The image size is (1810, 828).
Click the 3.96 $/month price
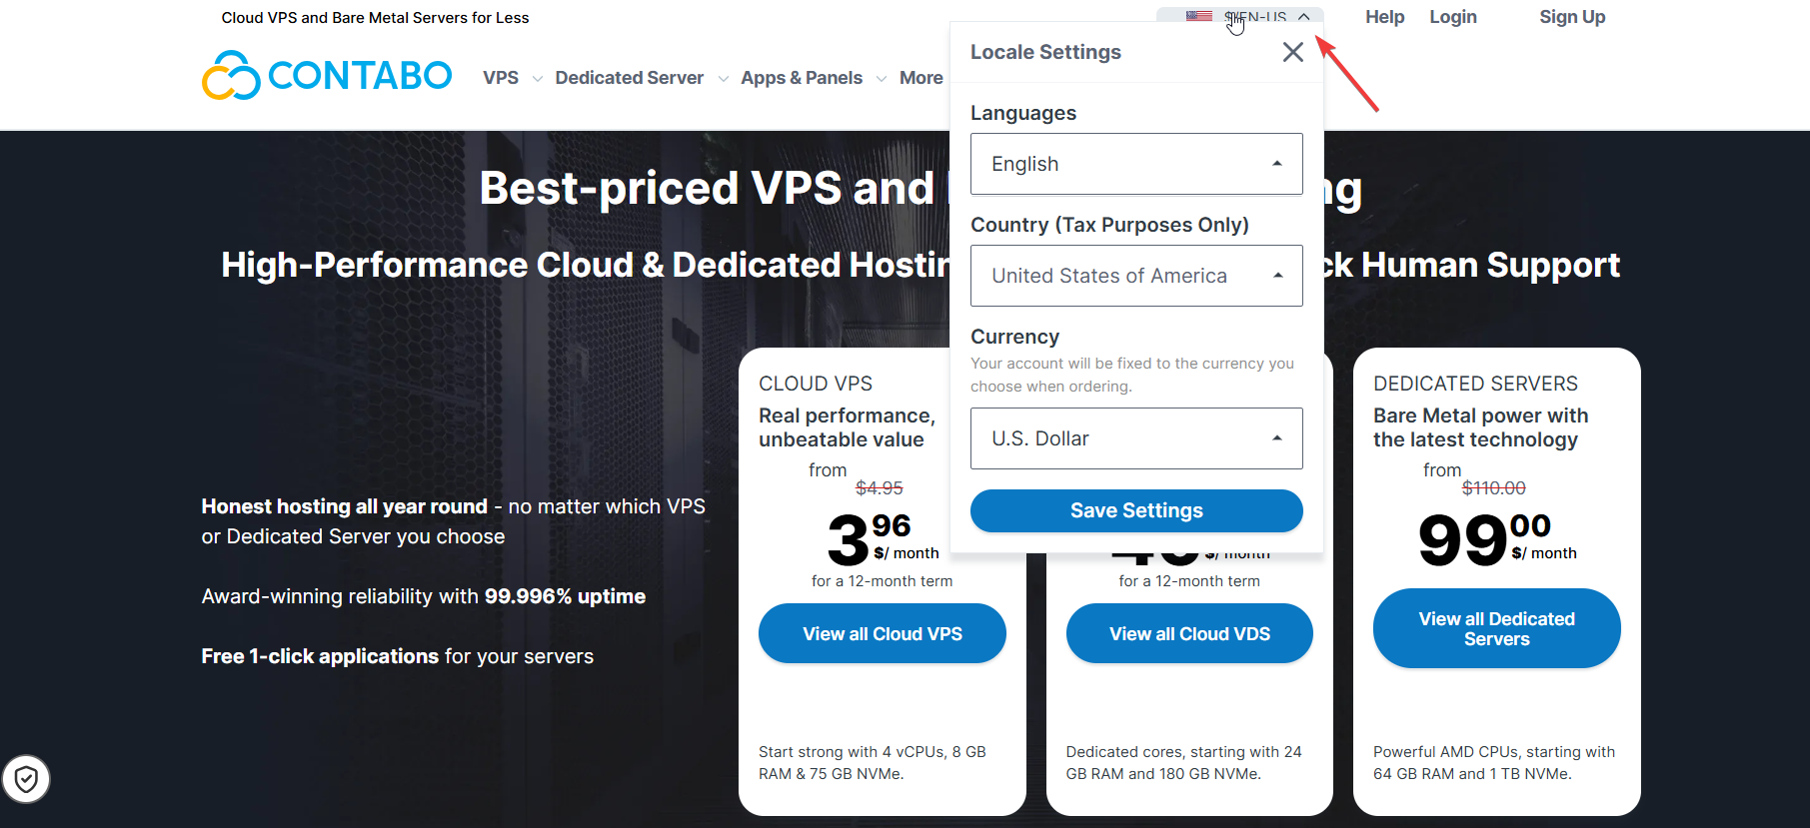(884, 539)
